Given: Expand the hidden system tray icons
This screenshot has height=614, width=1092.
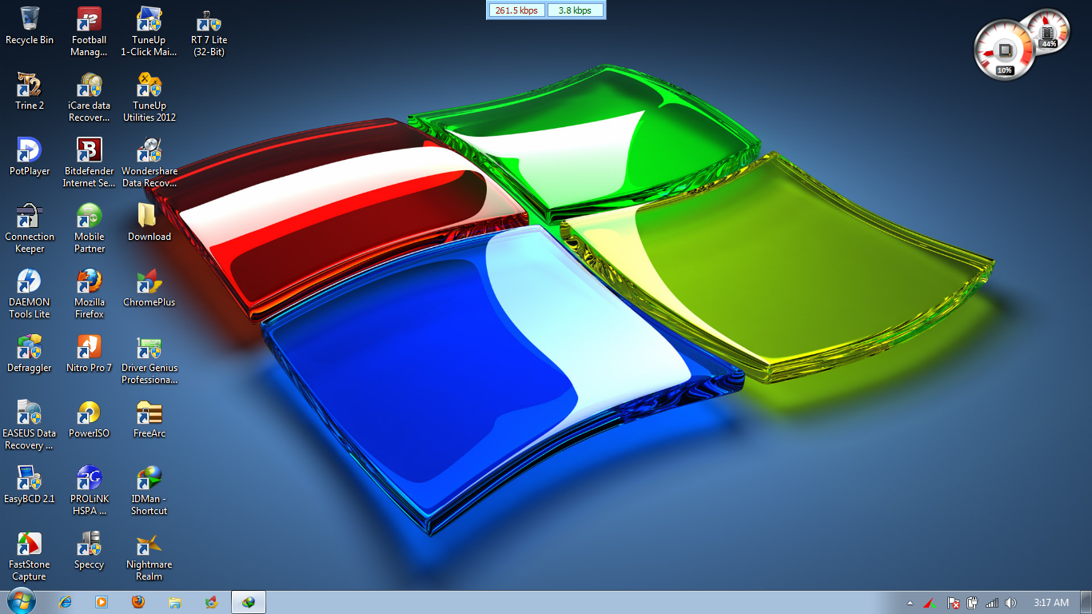Looking at the screenshot, I should (x=911, y=604).
